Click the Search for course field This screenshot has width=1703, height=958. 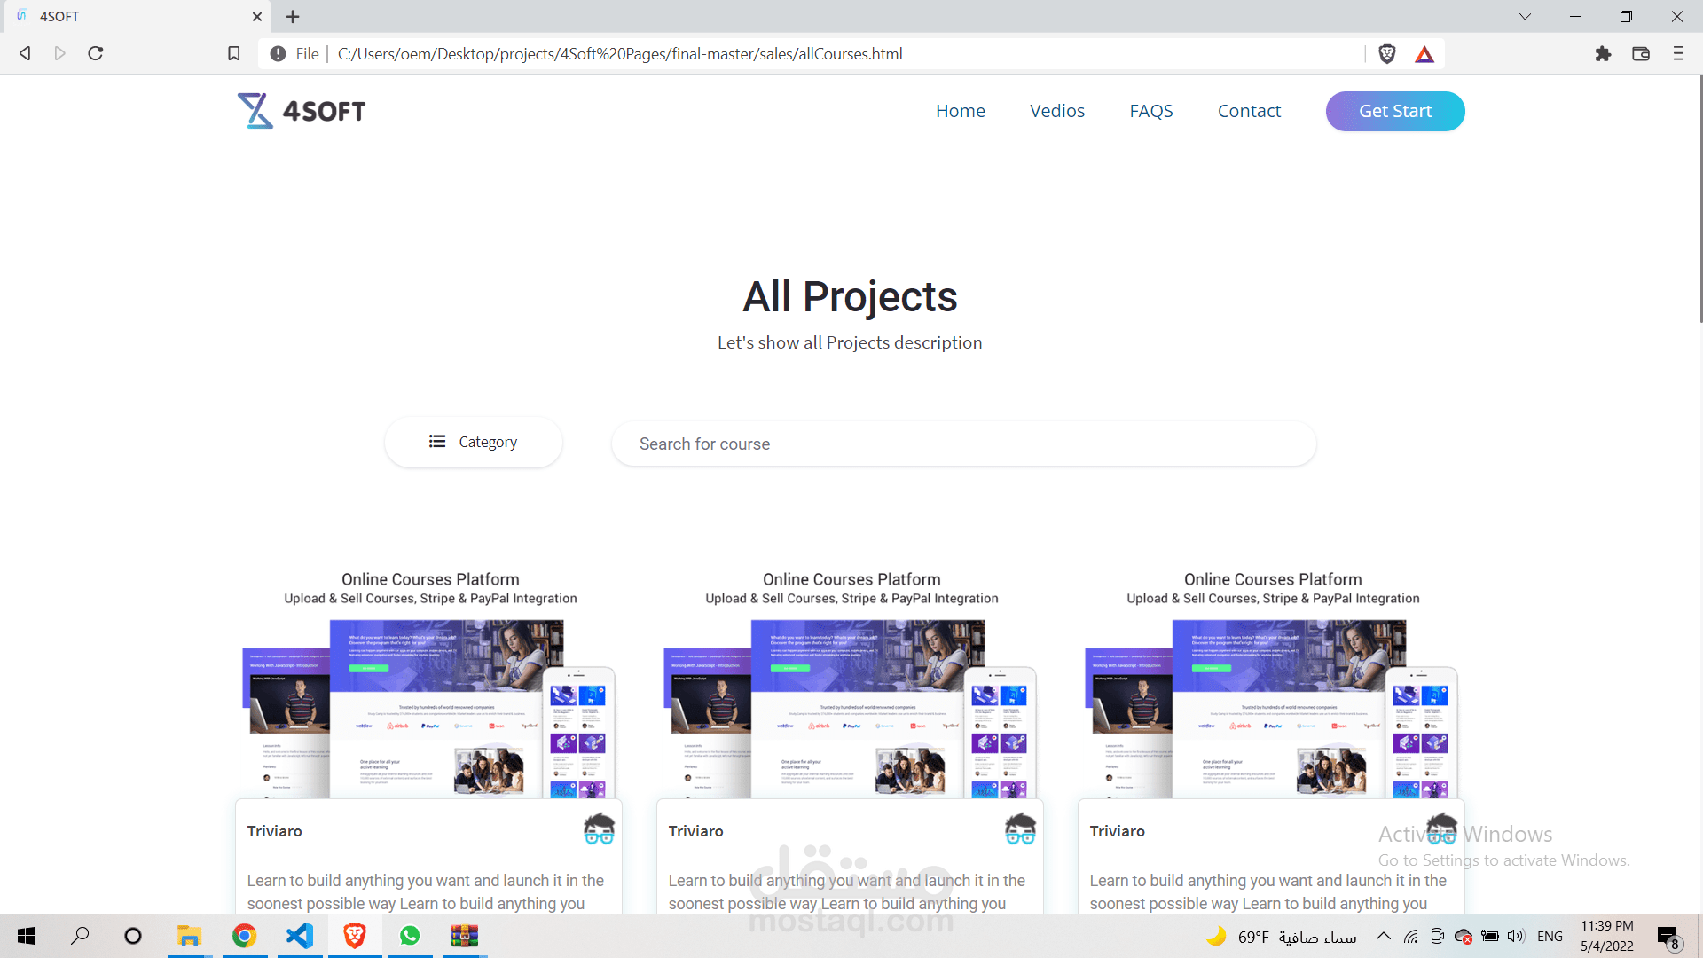point(963,444)
